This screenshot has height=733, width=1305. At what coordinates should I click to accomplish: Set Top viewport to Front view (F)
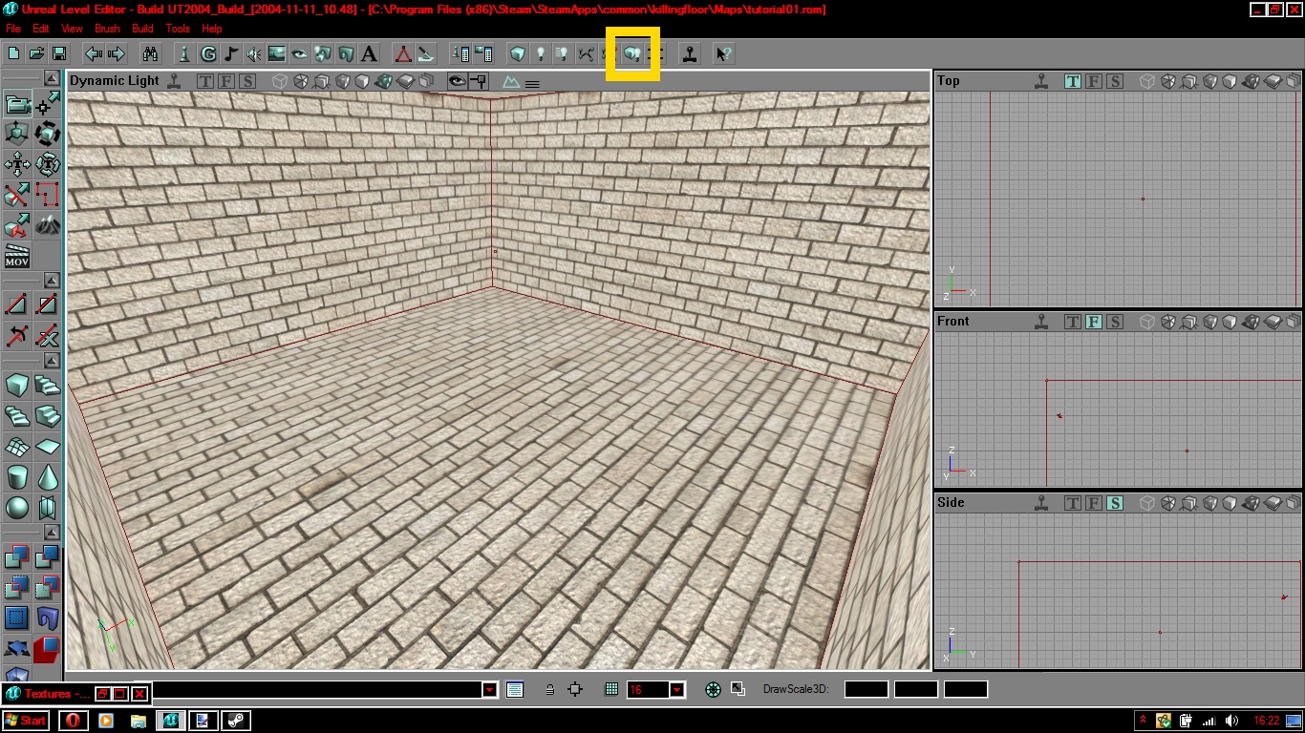tap(1094, 81)
